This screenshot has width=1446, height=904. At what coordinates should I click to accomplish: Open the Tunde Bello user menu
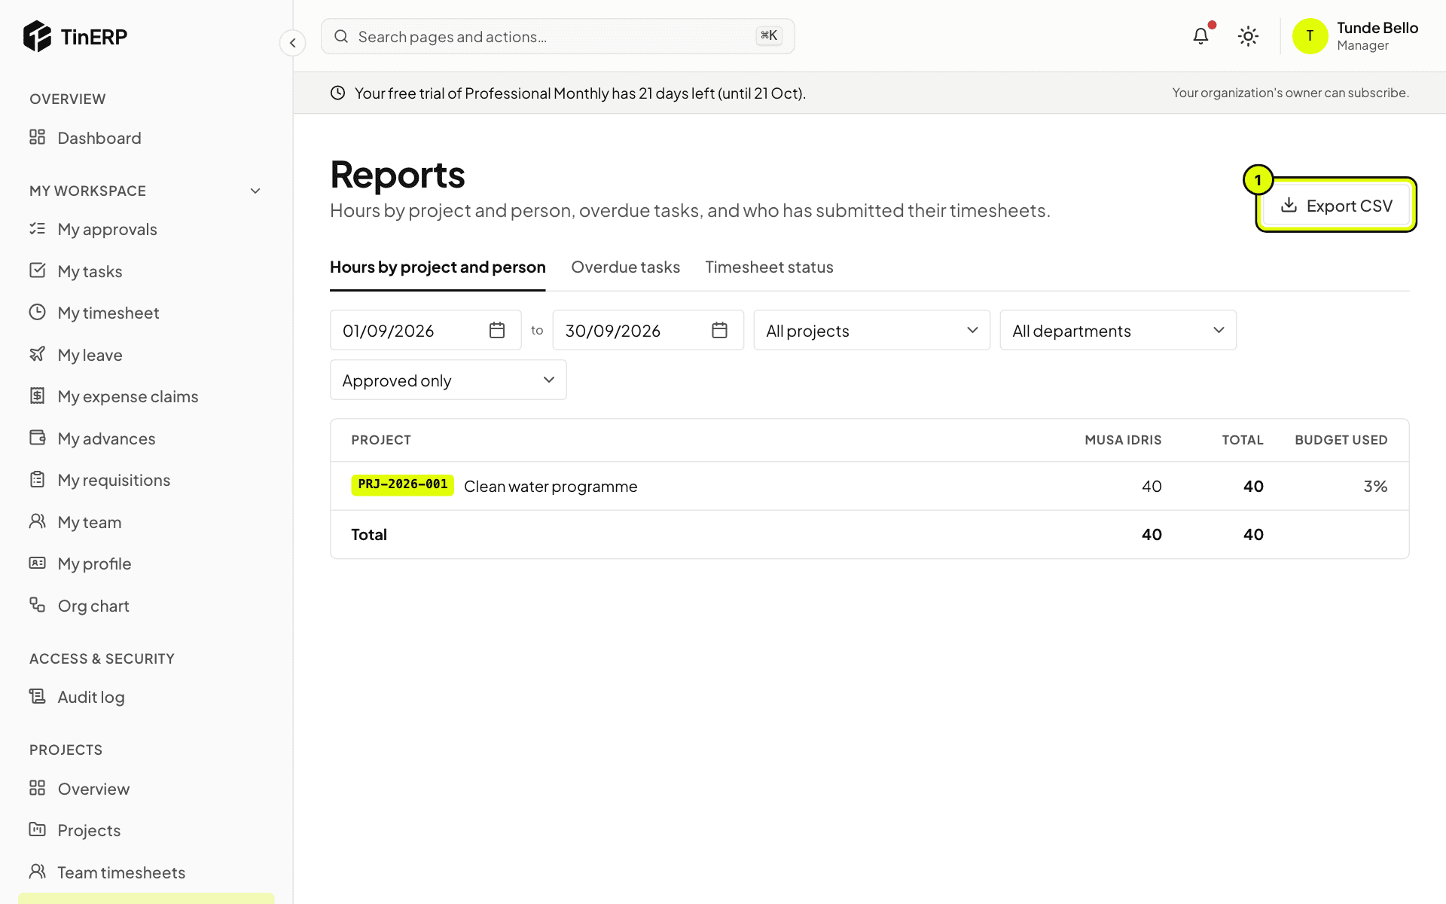click(x=1356, y=36)
